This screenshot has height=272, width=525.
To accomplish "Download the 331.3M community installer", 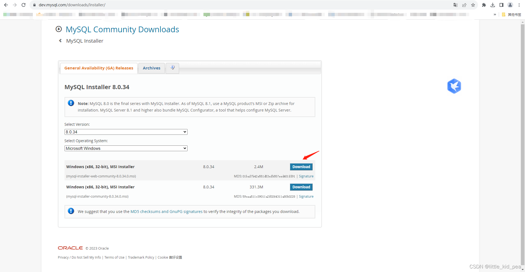I will pyautogui.click(x=301, y=187).
